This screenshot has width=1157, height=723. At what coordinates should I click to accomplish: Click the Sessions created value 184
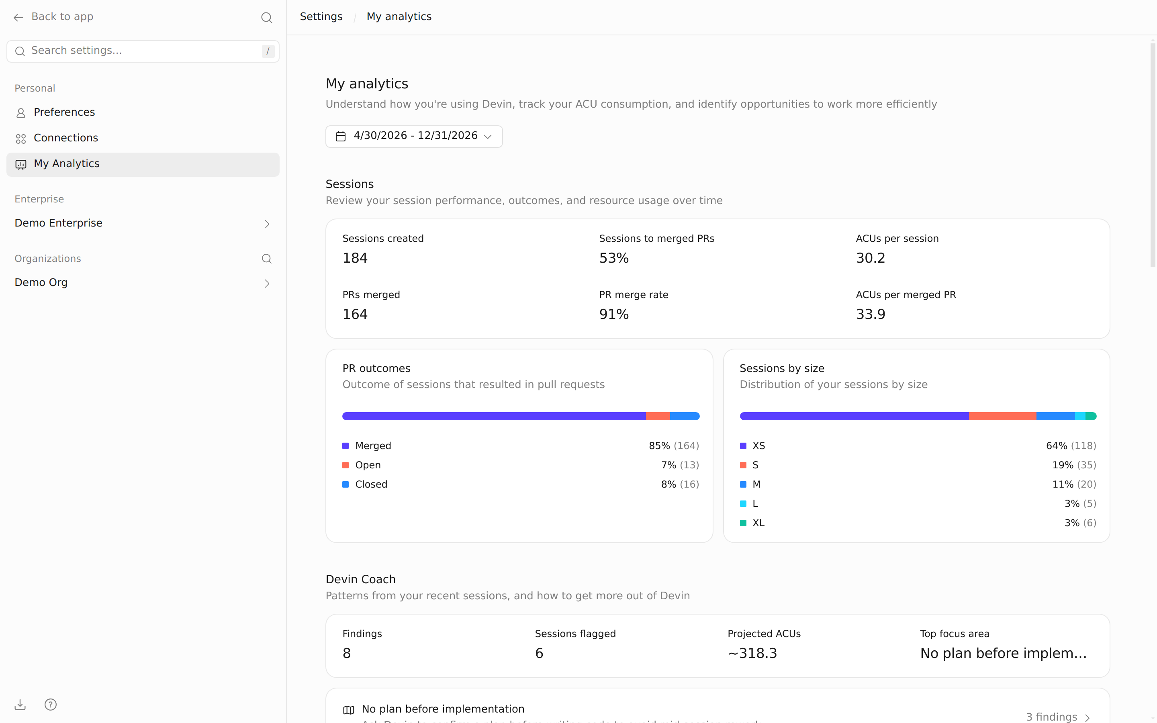tap(355, 258)
